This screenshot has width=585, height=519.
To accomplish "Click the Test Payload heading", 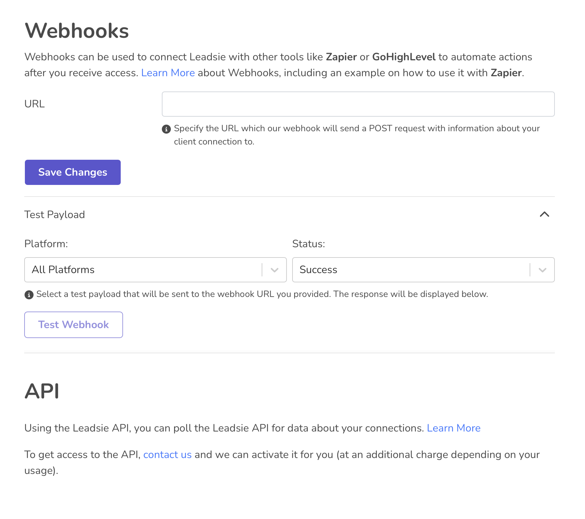I will [55, 215].
